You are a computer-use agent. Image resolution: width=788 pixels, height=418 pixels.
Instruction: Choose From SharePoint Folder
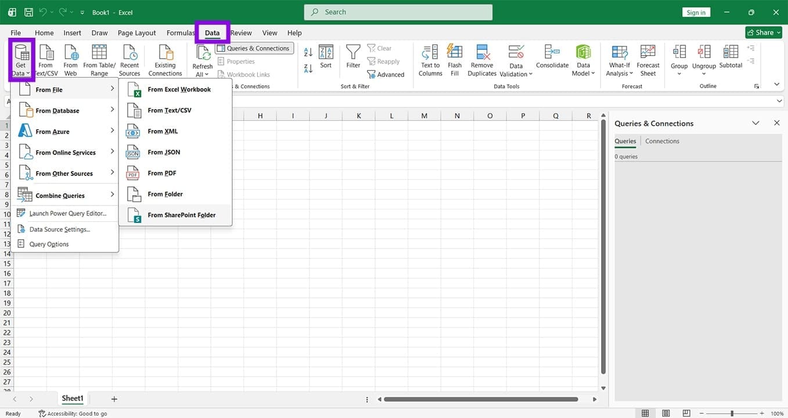coord(175,215)
